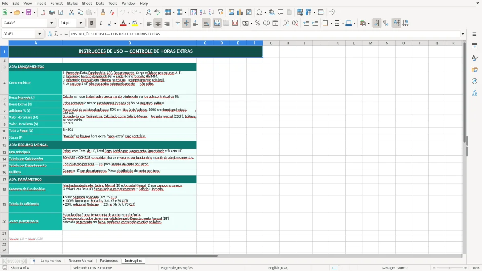Viewport: 482px width, 271px height.
Task: Switch to the Parâmetros sheet tab
Action: 109,261
